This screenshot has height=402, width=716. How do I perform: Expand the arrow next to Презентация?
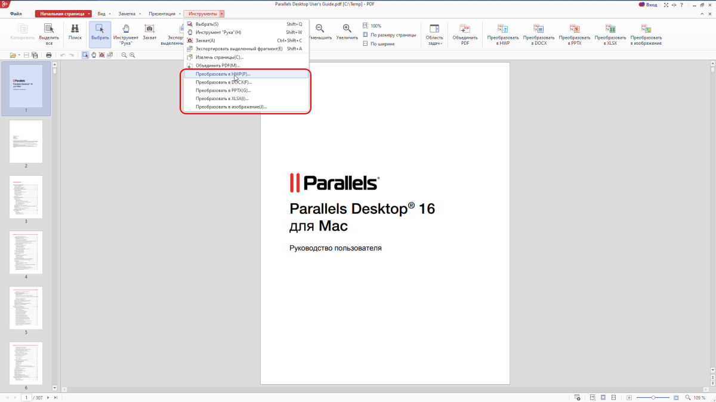click(x=180, y=13)
